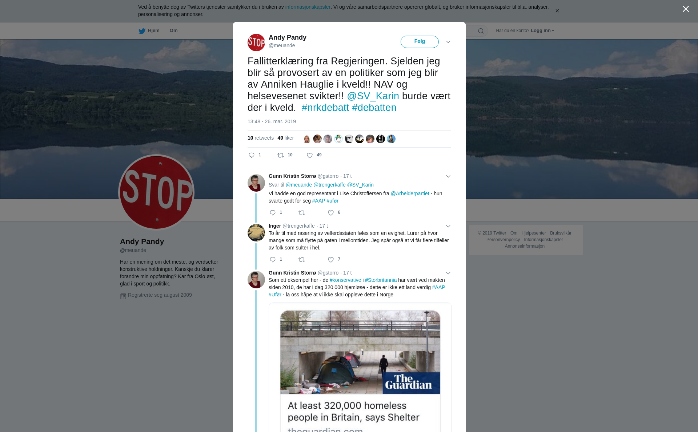Dismiss the cookie notice banner
The width and height of the screenshot is (698, 432).
click(557, 11)
